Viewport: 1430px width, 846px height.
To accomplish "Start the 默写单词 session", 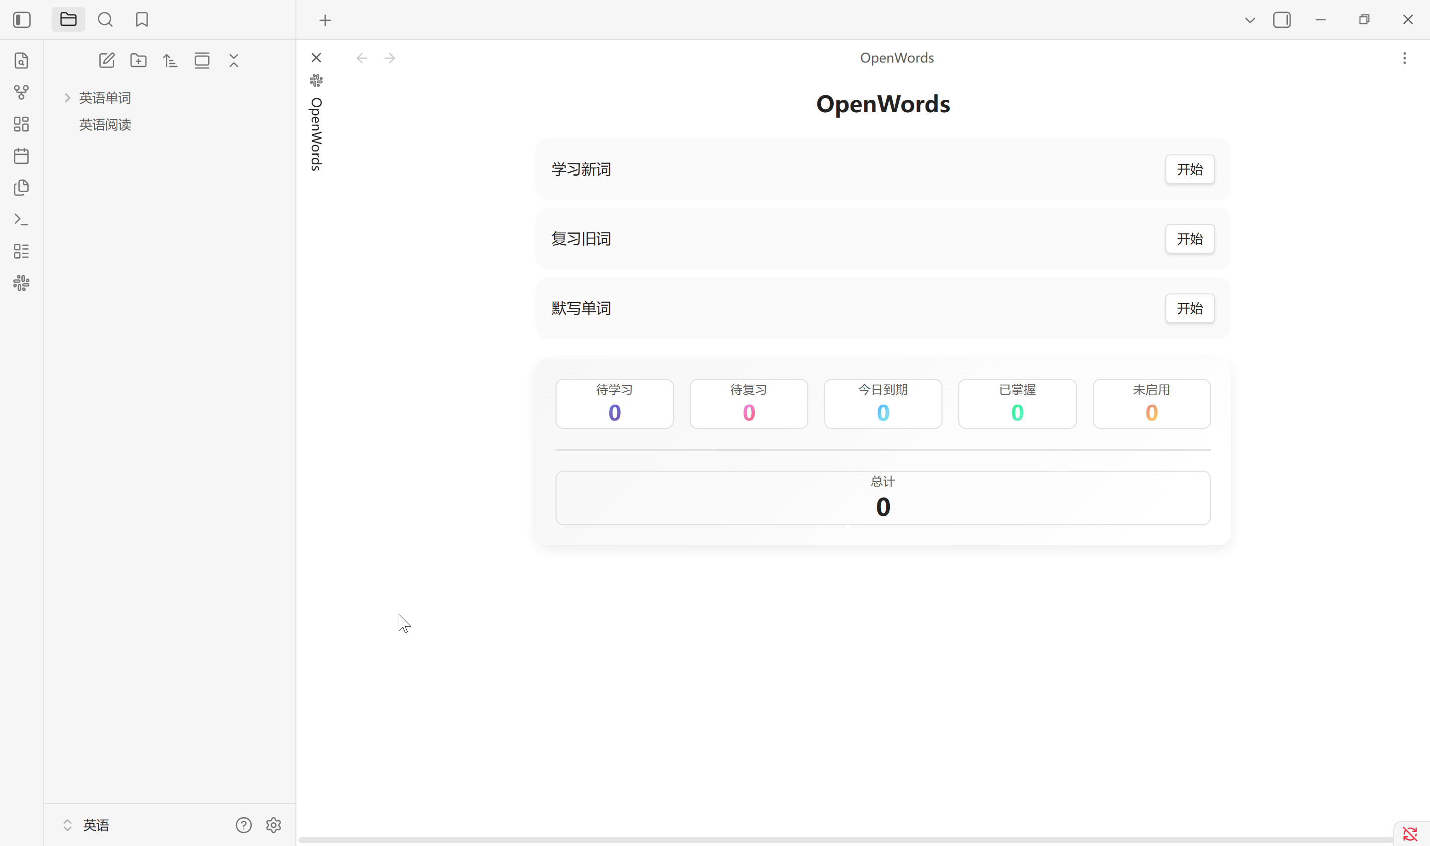I will (x=1190, y=308).
